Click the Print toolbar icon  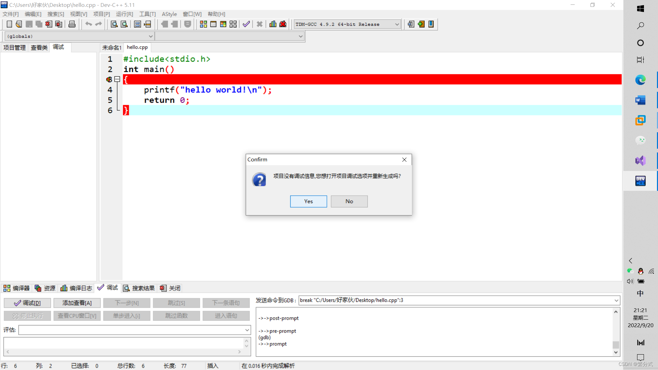click(x=72, y=24)
